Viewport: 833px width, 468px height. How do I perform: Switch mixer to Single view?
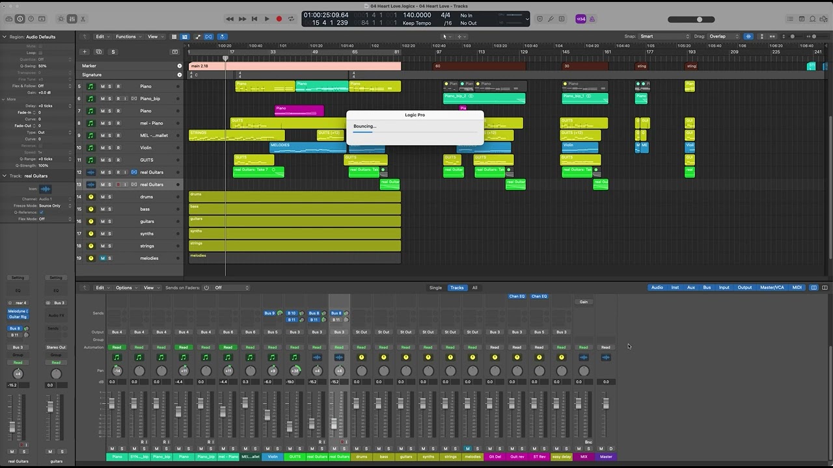[435, 287]
